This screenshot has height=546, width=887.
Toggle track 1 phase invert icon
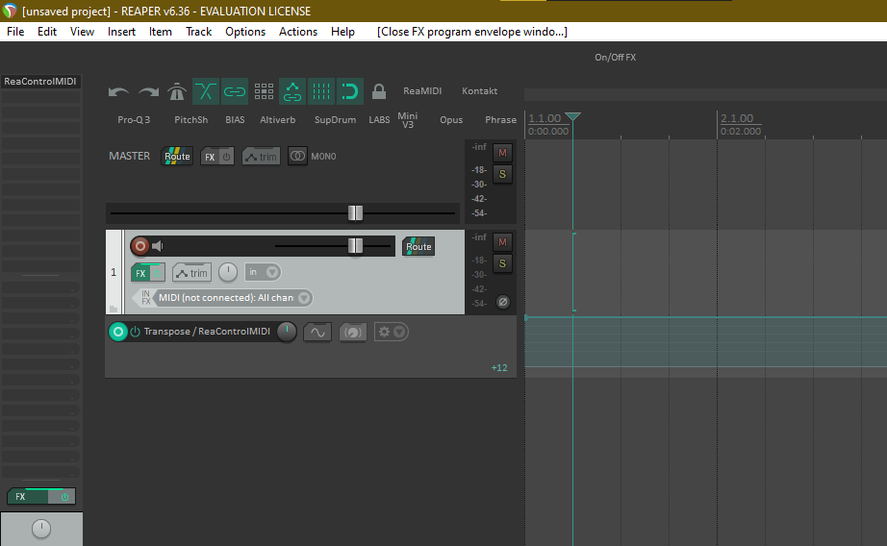(x=502, y=302)
